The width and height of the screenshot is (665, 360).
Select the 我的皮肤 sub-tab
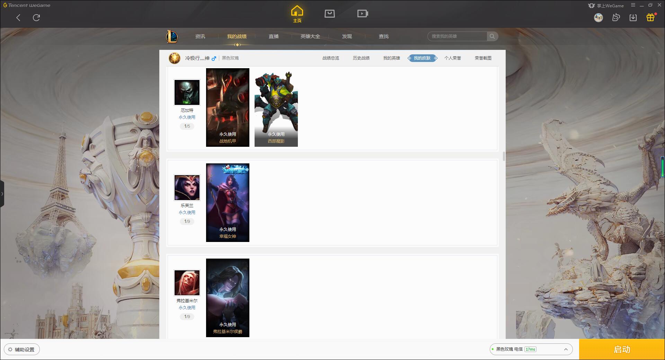pos(422,58)
